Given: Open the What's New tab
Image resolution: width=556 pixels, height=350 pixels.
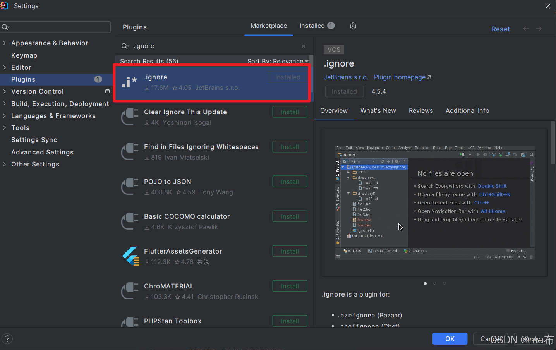Looking at the screenshot, I should click(x=378, y=111).
